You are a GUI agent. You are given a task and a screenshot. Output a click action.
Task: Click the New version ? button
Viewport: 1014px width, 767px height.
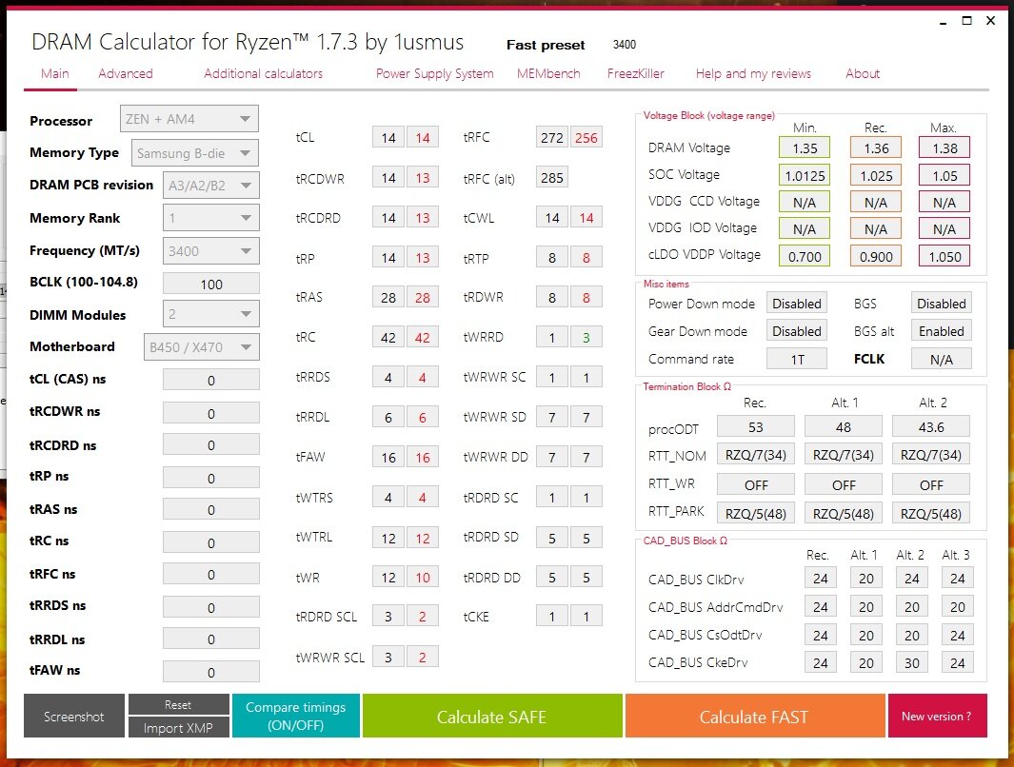937,716
